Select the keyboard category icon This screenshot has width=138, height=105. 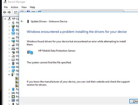click(13, 60)
